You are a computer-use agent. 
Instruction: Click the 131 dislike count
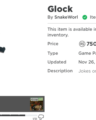tap(35, 119)
